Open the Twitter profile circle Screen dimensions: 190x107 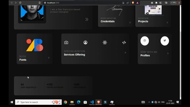[x=165, y=41]
